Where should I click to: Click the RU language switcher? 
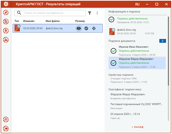[x=137, y=4]
